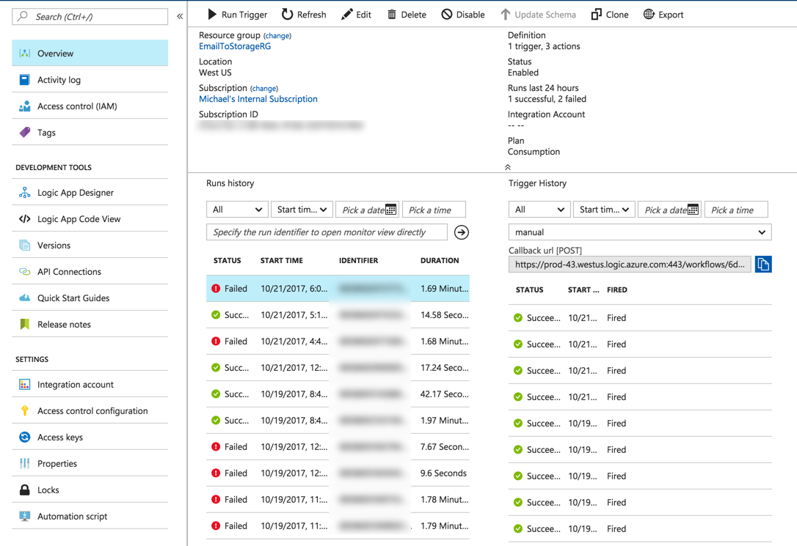
Task: Click the run identifier input field
Action: 327,232
